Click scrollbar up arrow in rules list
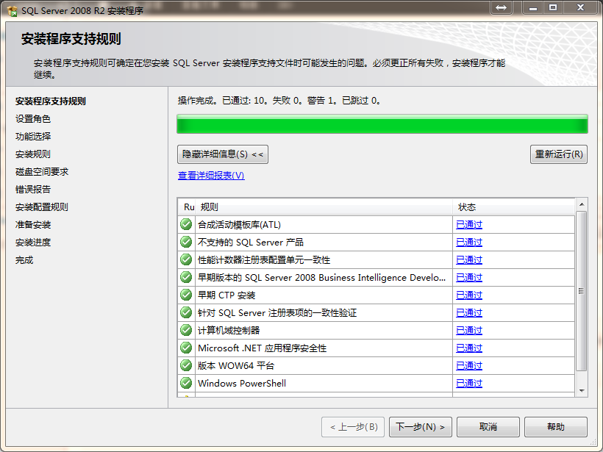The height and width of the screenshot is (452, 603). 582,204
